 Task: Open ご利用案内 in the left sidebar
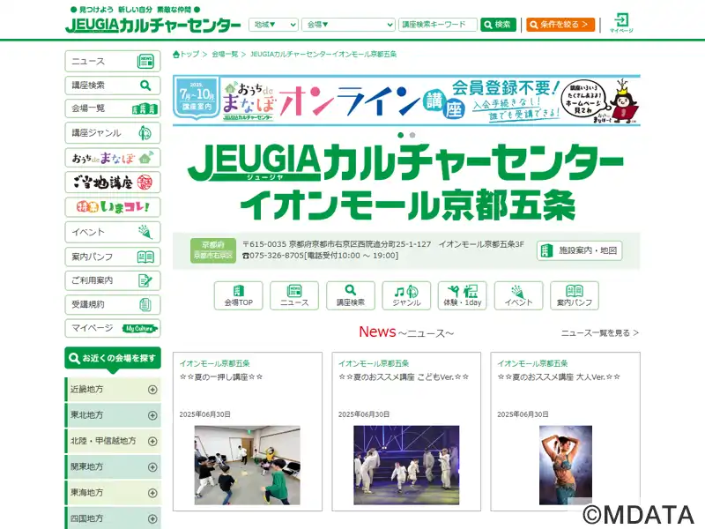click(x=113, y=280)
